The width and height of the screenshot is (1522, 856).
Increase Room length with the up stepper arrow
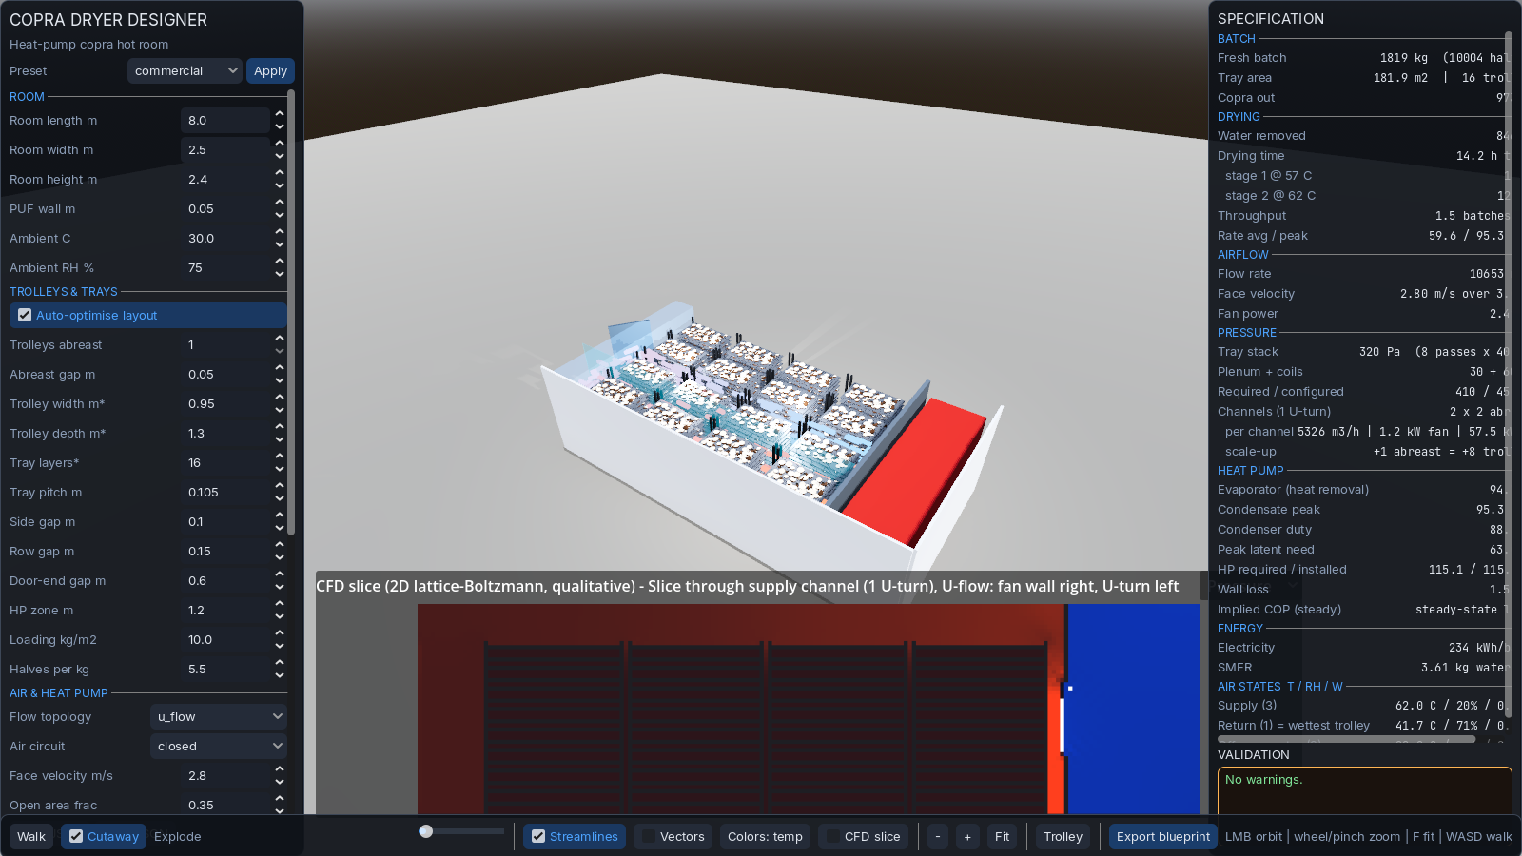(x=280, y=114)
